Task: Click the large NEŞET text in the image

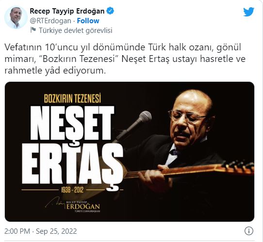Action: coord(72,123)
